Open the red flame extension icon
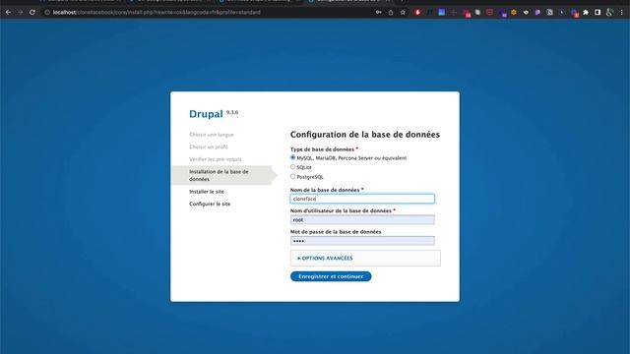 point(417,13)
